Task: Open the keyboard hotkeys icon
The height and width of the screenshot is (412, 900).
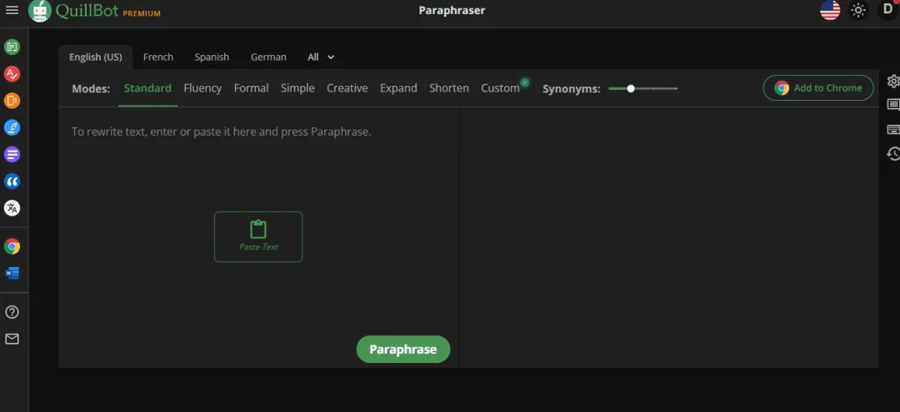Action: tap(893, 130)
